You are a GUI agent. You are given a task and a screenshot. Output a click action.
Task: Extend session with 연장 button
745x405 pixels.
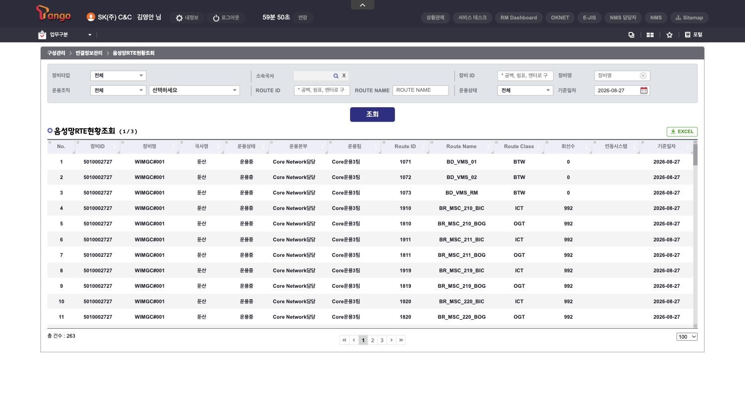(x=303, y=18)
